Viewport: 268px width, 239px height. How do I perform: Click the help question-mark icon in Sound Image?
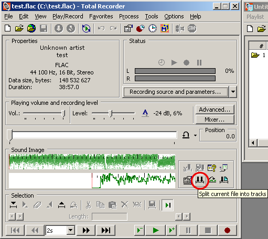212,168
